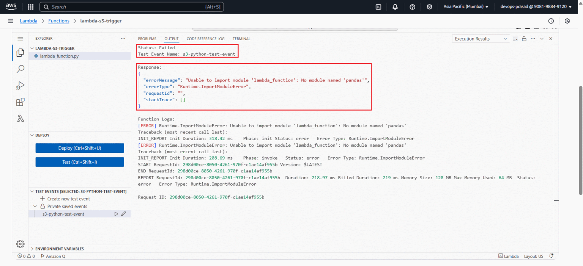Select the Run and Debug sidebar icon

pos(20,85)
